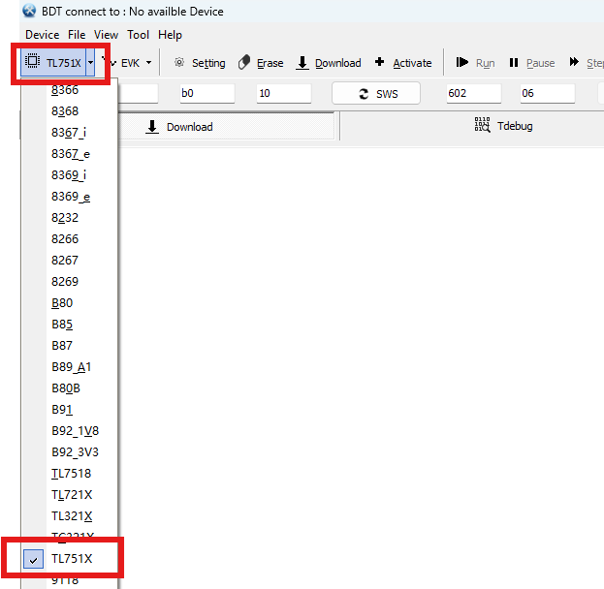Click the Tdebug binary search icon

click(x=482, y=125)
